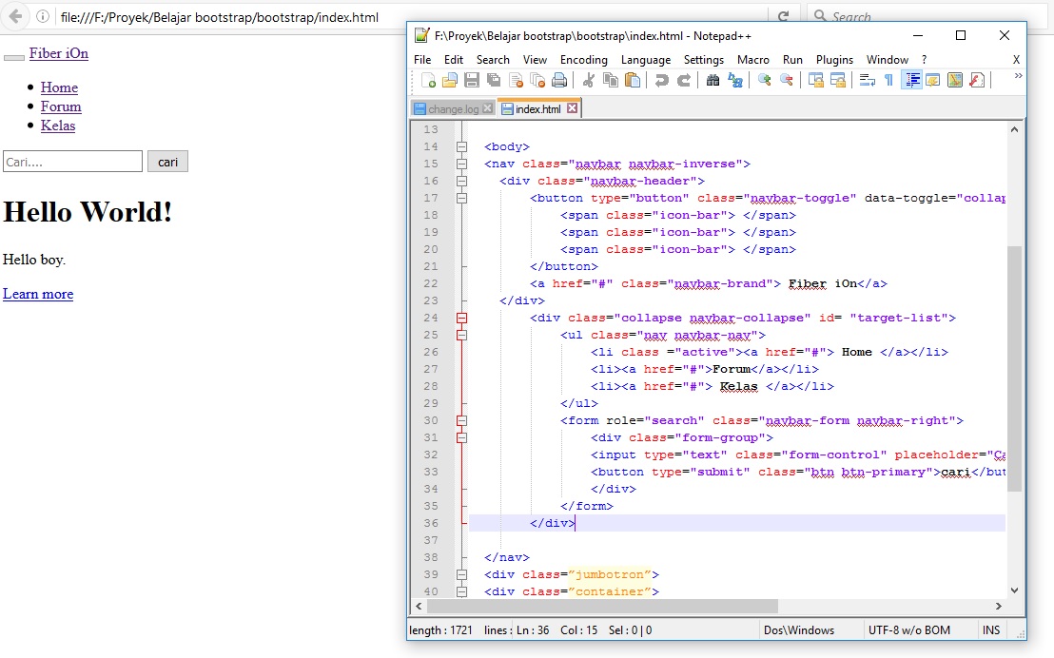
Task: Open Find with the binoculars icon
Action: (x=713, y=81)
